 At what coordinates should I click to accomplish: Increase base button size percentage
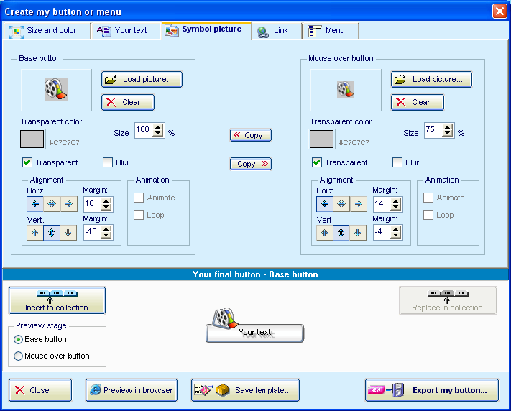pyautogui.click(x=158, y=127)
